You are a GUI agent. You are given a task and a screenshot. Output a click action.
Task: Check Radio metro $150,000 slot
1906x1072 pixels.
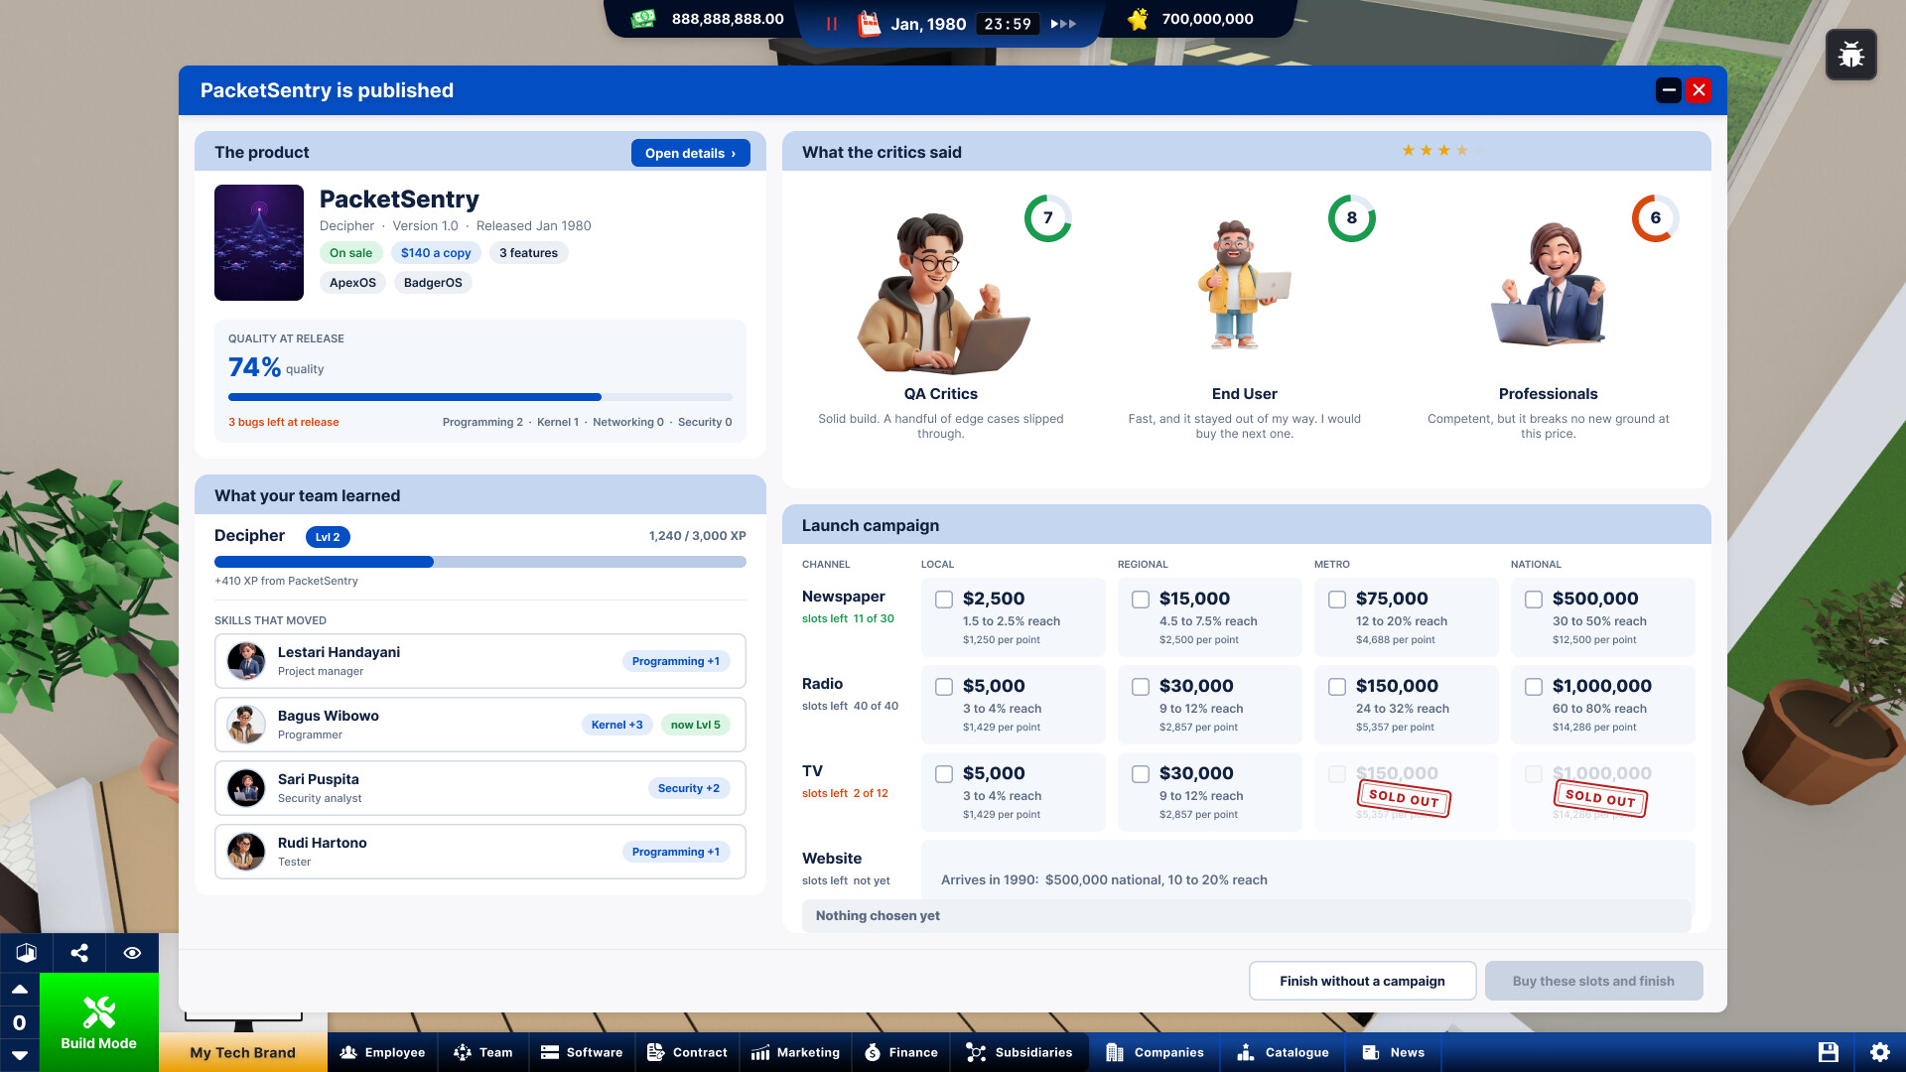[1337, 687]
